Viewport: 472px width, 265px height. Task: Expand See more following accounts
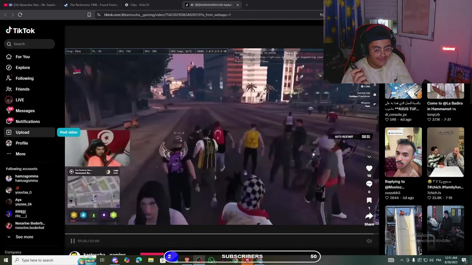tap(24, 237)
